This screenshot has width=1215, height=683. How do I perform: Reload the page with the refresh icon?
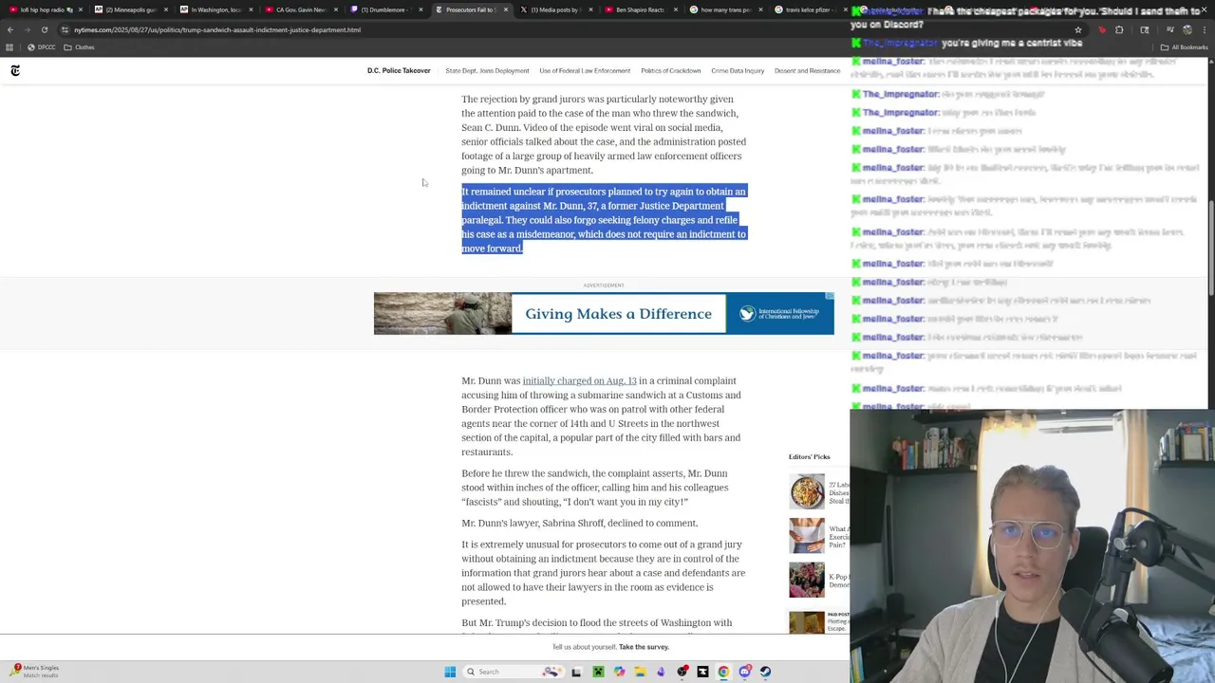[x=44, y=29]
